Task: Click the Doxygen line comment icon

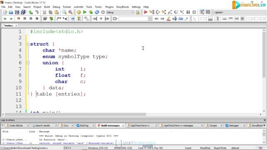Action: tap(65, 19)
